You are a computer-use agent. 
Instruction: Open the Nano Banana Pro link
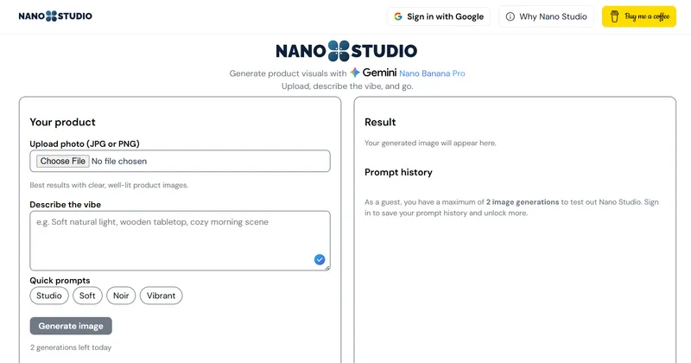[x=432, y=73]
